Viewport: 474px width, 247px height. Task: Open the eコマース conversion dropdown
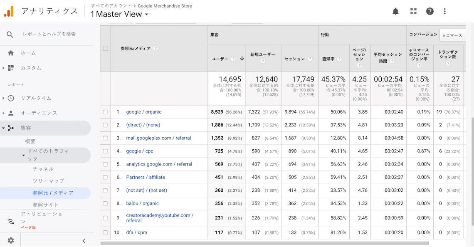pyautogui.click(x=452, y=35)
